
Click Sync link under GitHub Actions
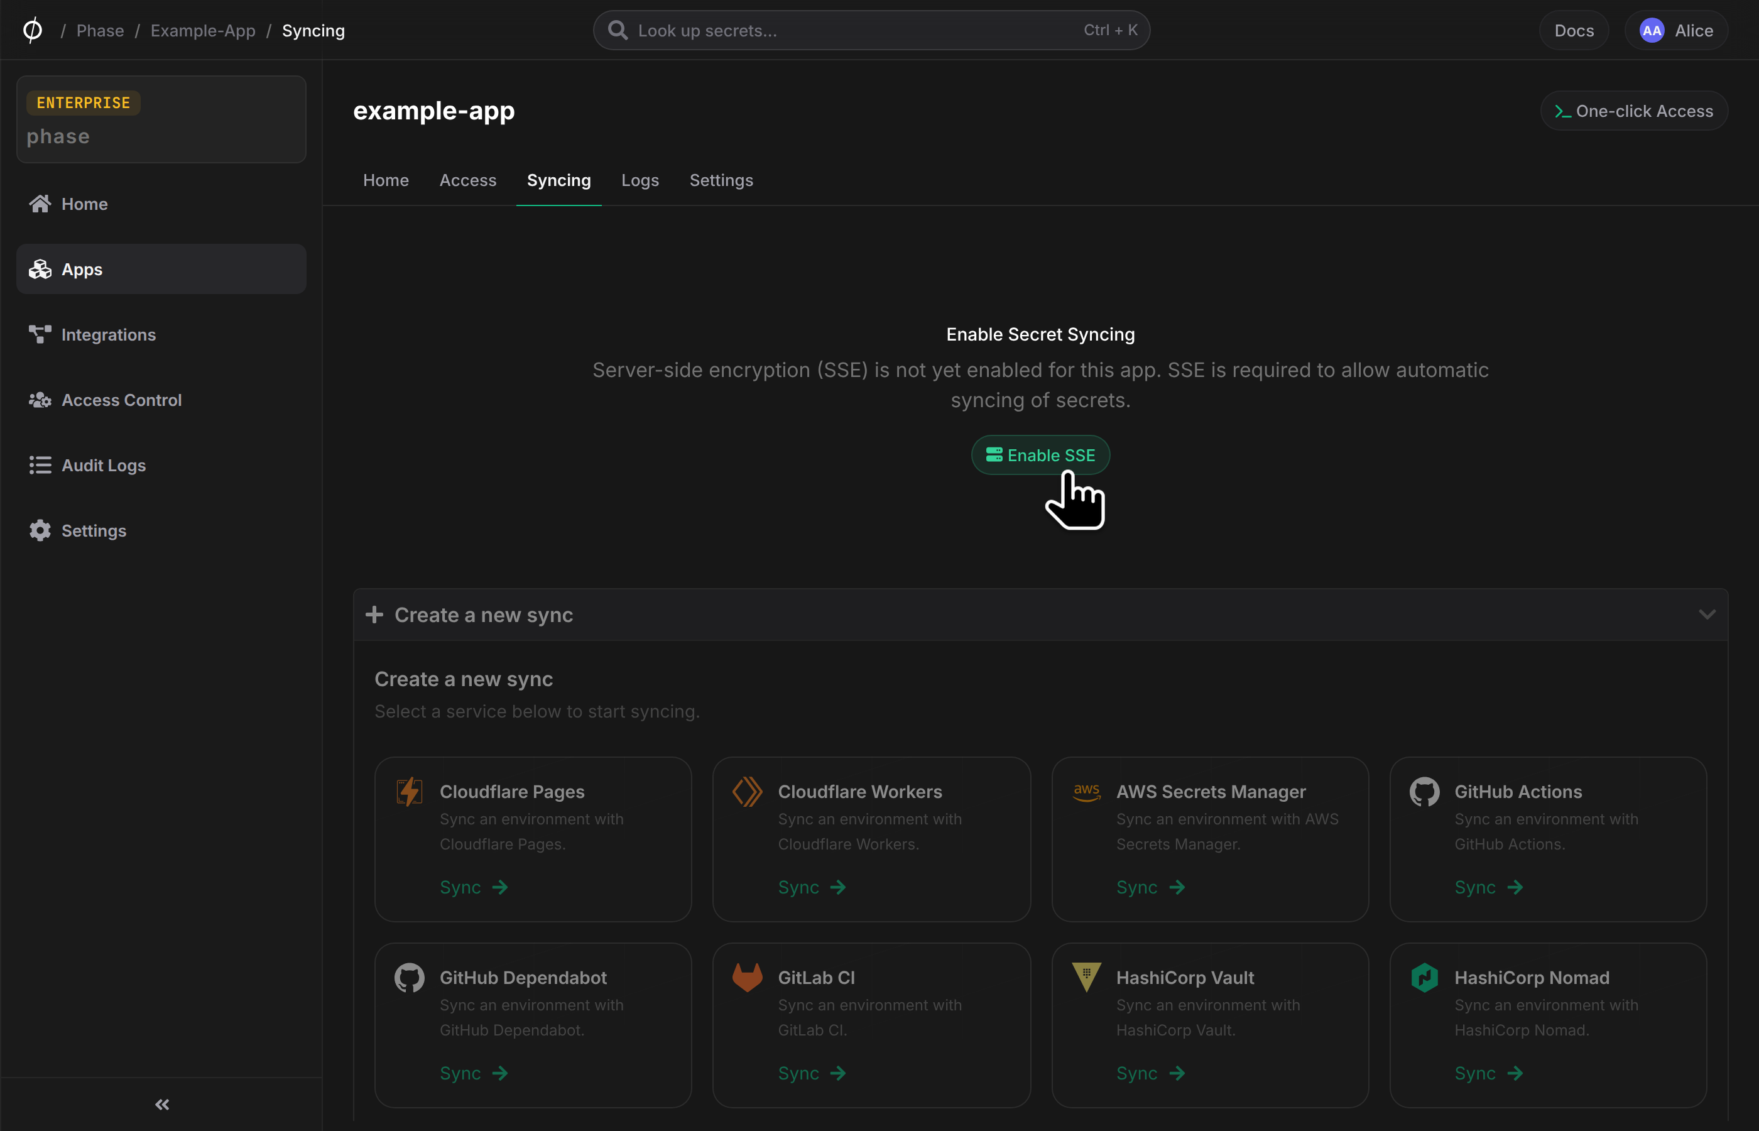point(1489,887)
